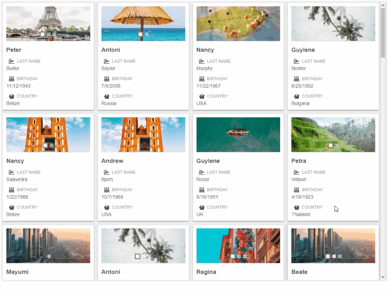Click the last name "Nodier"
The height and width of the screenshot is (297, 391).
coord(299,68)
